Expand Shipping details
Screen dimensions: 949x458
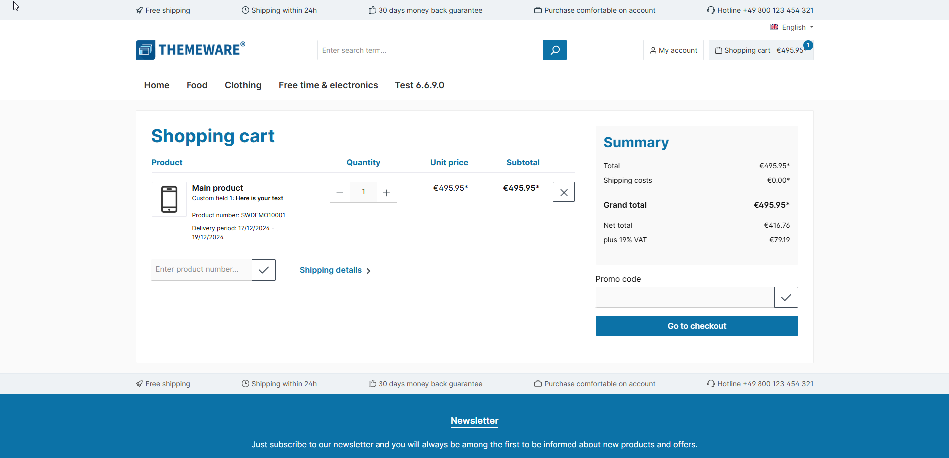335,270
